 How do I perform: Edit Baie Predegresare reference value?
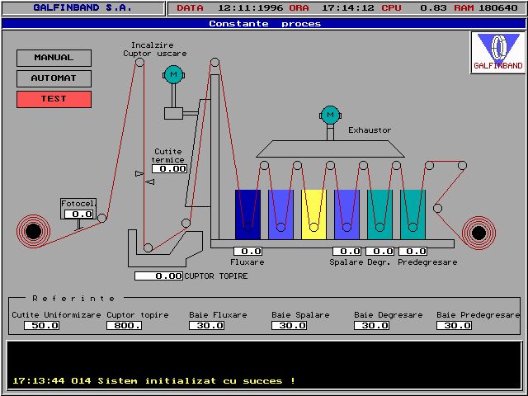point(455,326)
